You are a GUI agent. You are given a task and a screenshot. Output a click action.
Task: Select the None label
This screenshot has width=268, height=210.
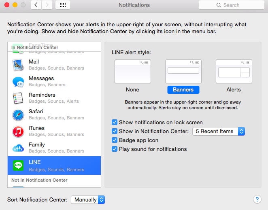click(x=132, y=89)
